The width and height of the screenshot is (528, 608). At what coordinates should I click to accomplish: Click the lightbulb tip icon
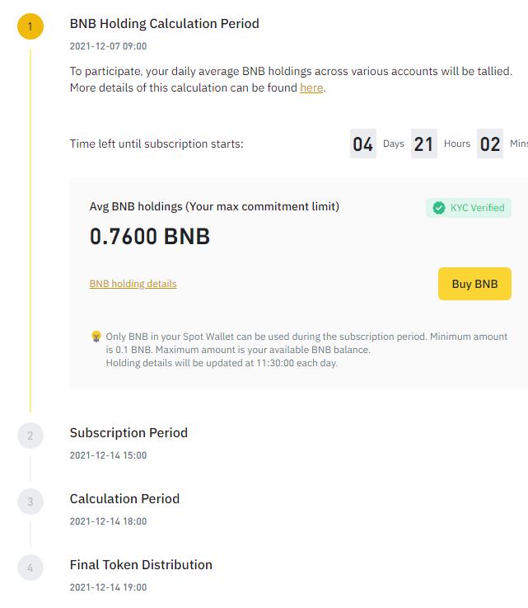click(x=96, y=337)
